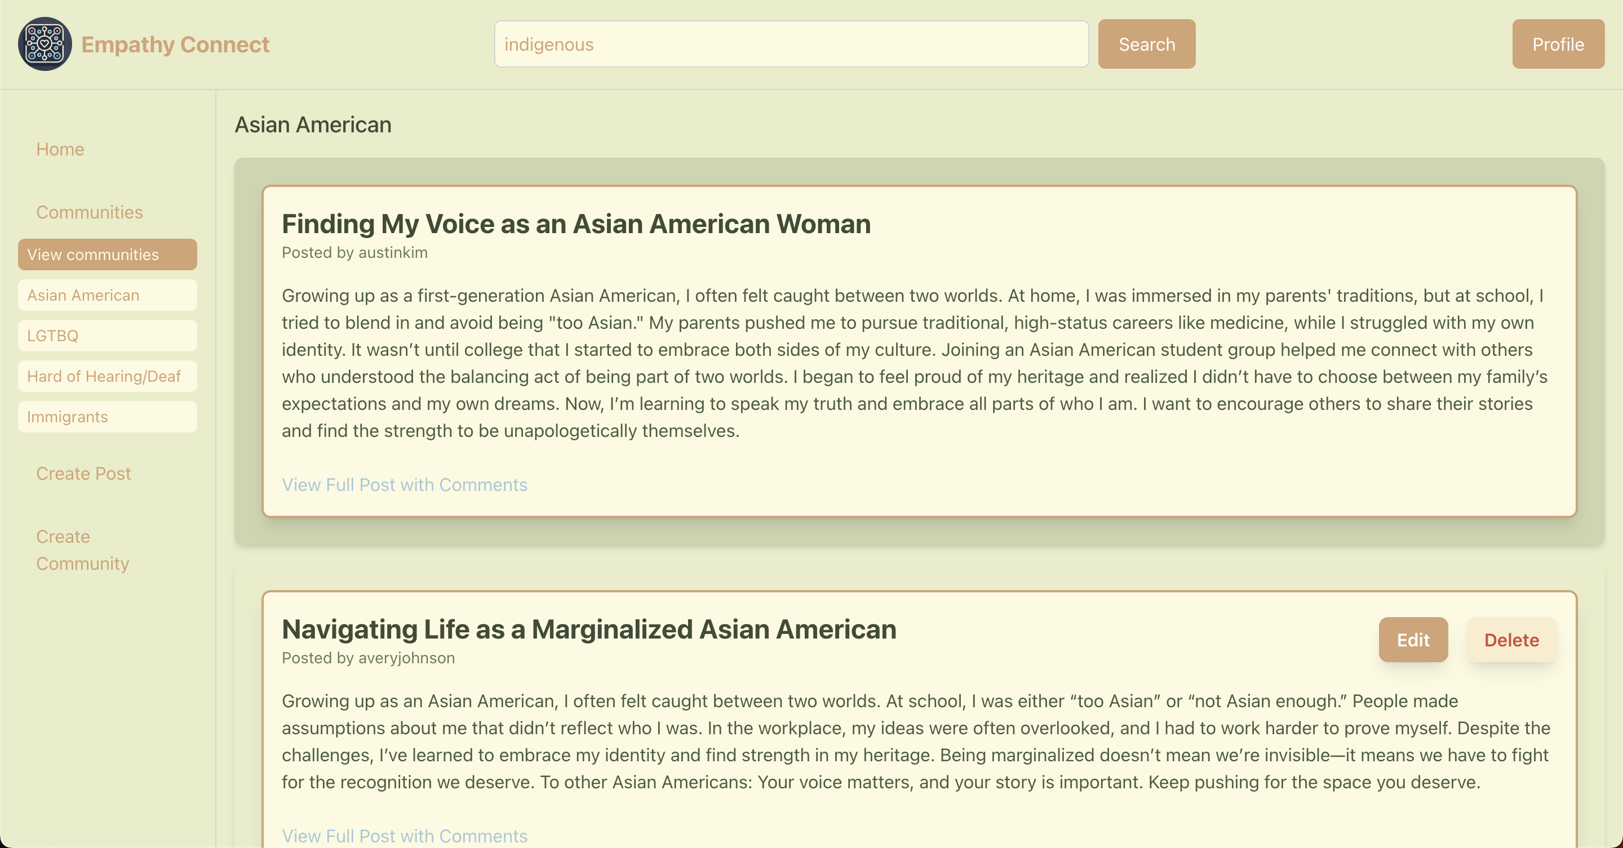Delete the 'Navigating Life' post
The image size is (1623, 848).
click(x=1511, y=640)
